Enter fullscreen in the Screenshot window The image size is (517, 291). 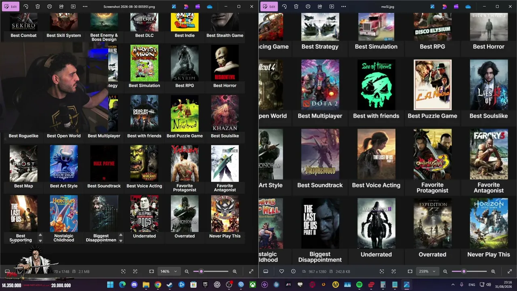click(x=251, y=272)
